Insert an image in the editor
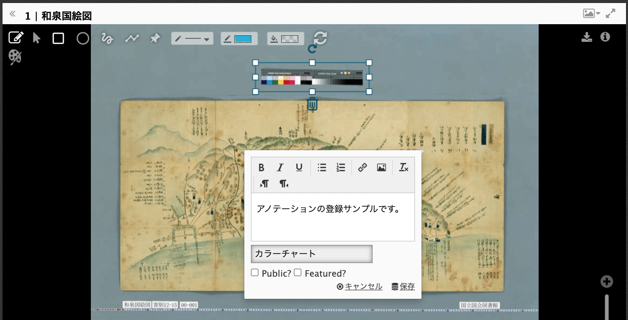628x320 pixels. 381,168
